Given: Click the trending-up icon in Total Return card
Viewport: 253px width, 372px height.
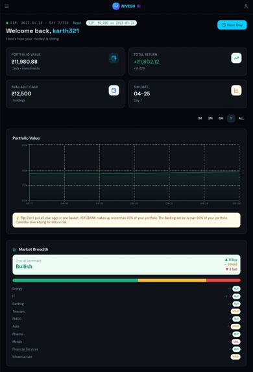Looking at the screenshot, I should [236, 58].
